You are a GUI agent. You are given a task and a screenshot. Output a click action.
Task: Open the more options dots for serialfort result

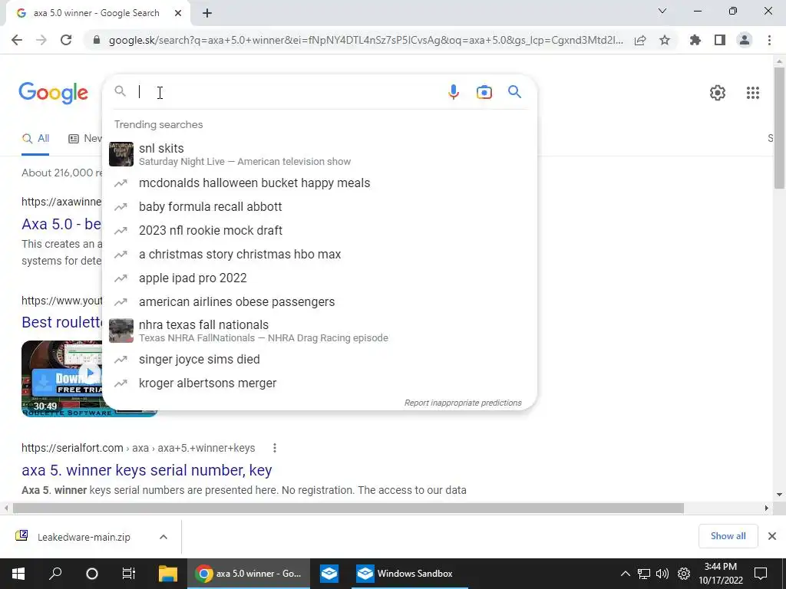tap(274, 448)
